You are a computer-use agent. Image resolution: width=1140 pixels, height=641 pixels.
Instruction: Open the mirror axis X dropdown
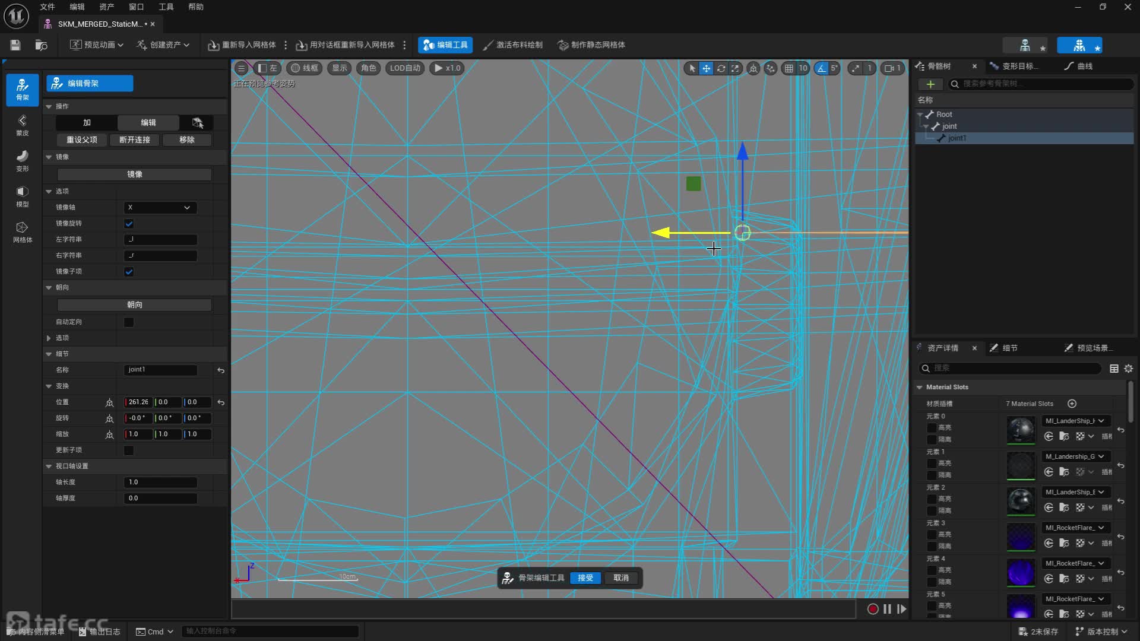point(160,208)
